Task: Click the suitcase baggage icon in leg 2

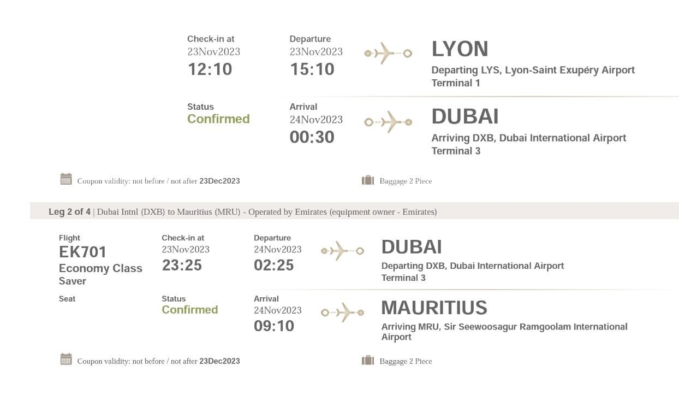Action: point(368,360)
